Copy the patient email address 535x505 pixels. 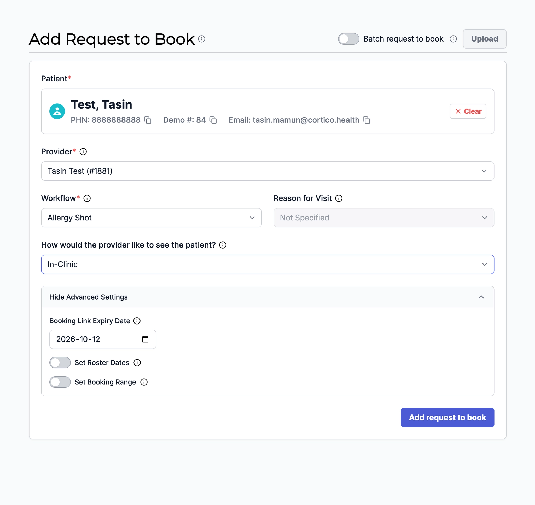(367, 120)
